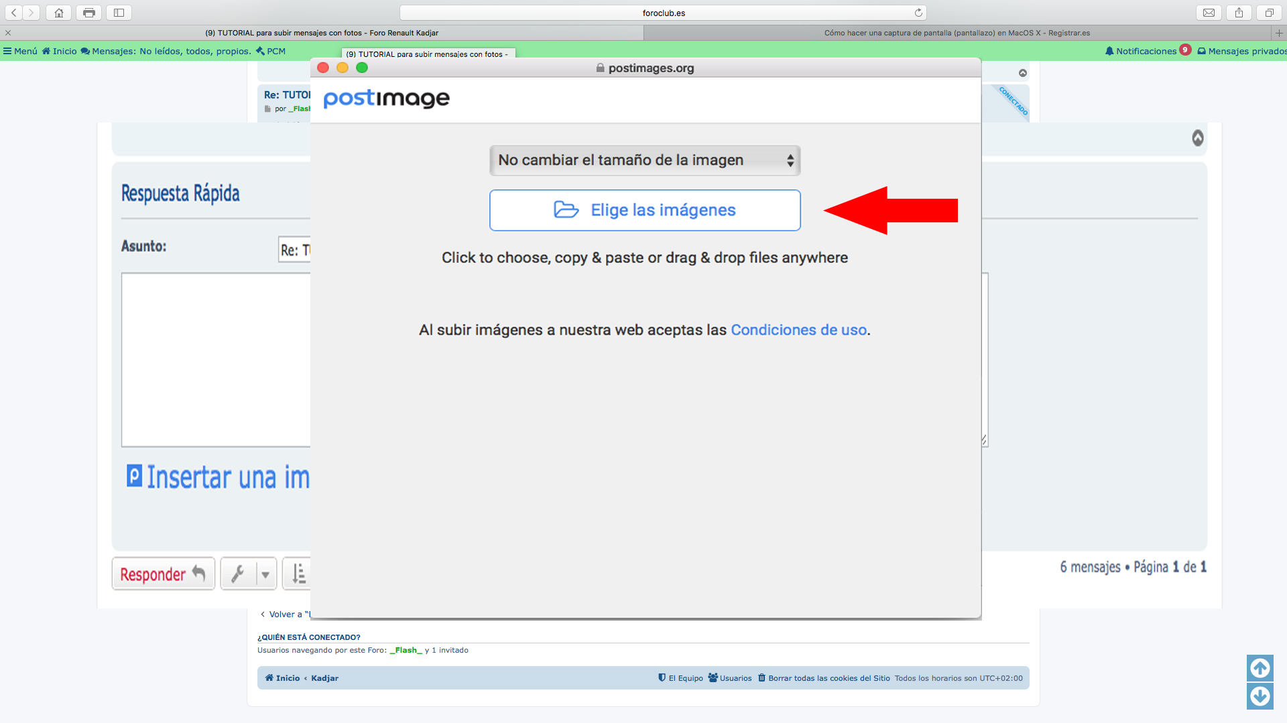Select the Foro Renault Kadjar tab
1287x723 pixels.
point(322,33)
